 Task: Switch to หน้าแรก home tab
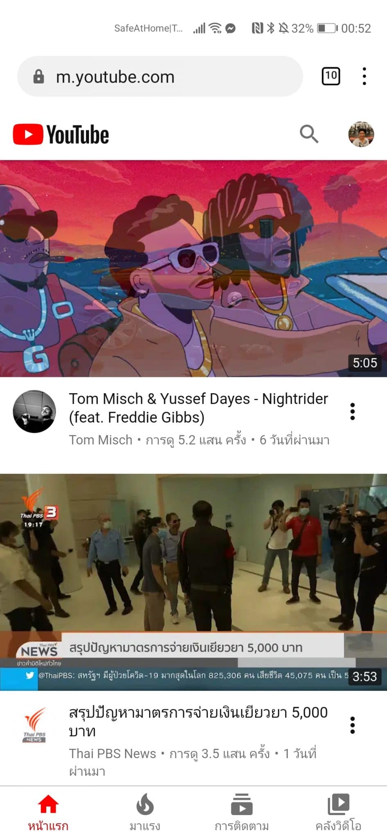pyautogui.click(x=48, y=812)
